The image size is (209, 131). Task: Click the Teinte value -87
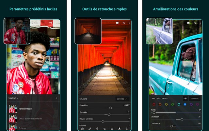[x=199, y=110]
